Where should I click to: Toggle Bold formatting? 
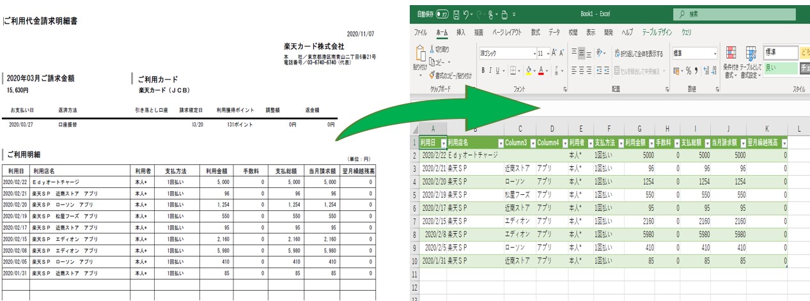pyautogui.click(x=484, y=70)
